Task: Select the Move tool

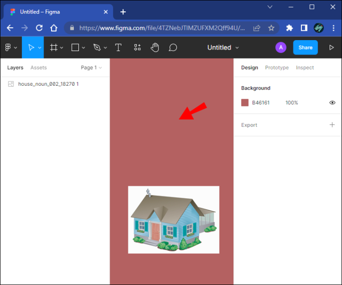Action: (x=31, y=47)
